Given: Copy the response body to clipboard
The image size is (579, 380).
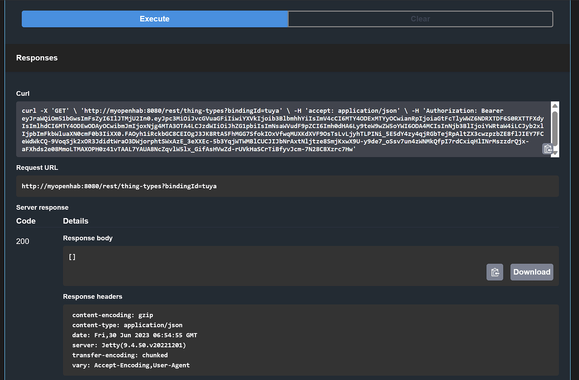Looking at the screenshot, I should (x=495, y=272).
